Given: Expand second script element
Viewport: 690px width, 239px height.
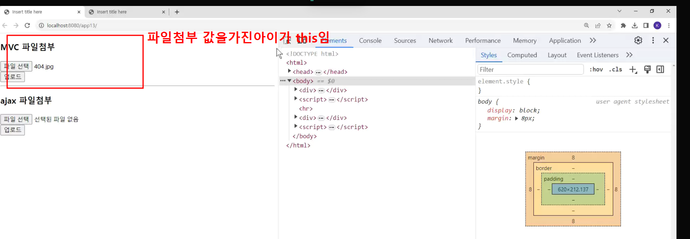Looking at the screenshot, I should [296, 126].
